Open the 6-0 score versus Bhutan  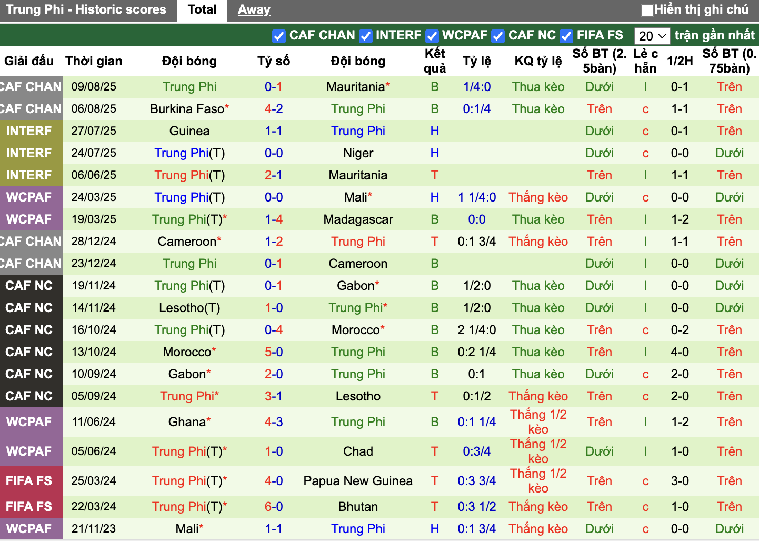point(274,507)
